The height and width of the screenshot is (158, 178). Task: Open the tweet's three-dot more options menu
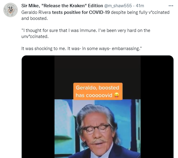(171, 6)
